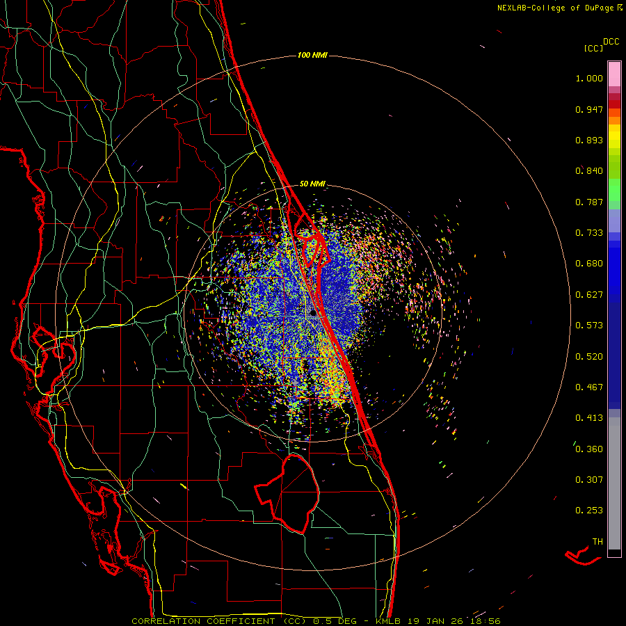
Task: Click the TH threshold label
Action: [597, 542]
